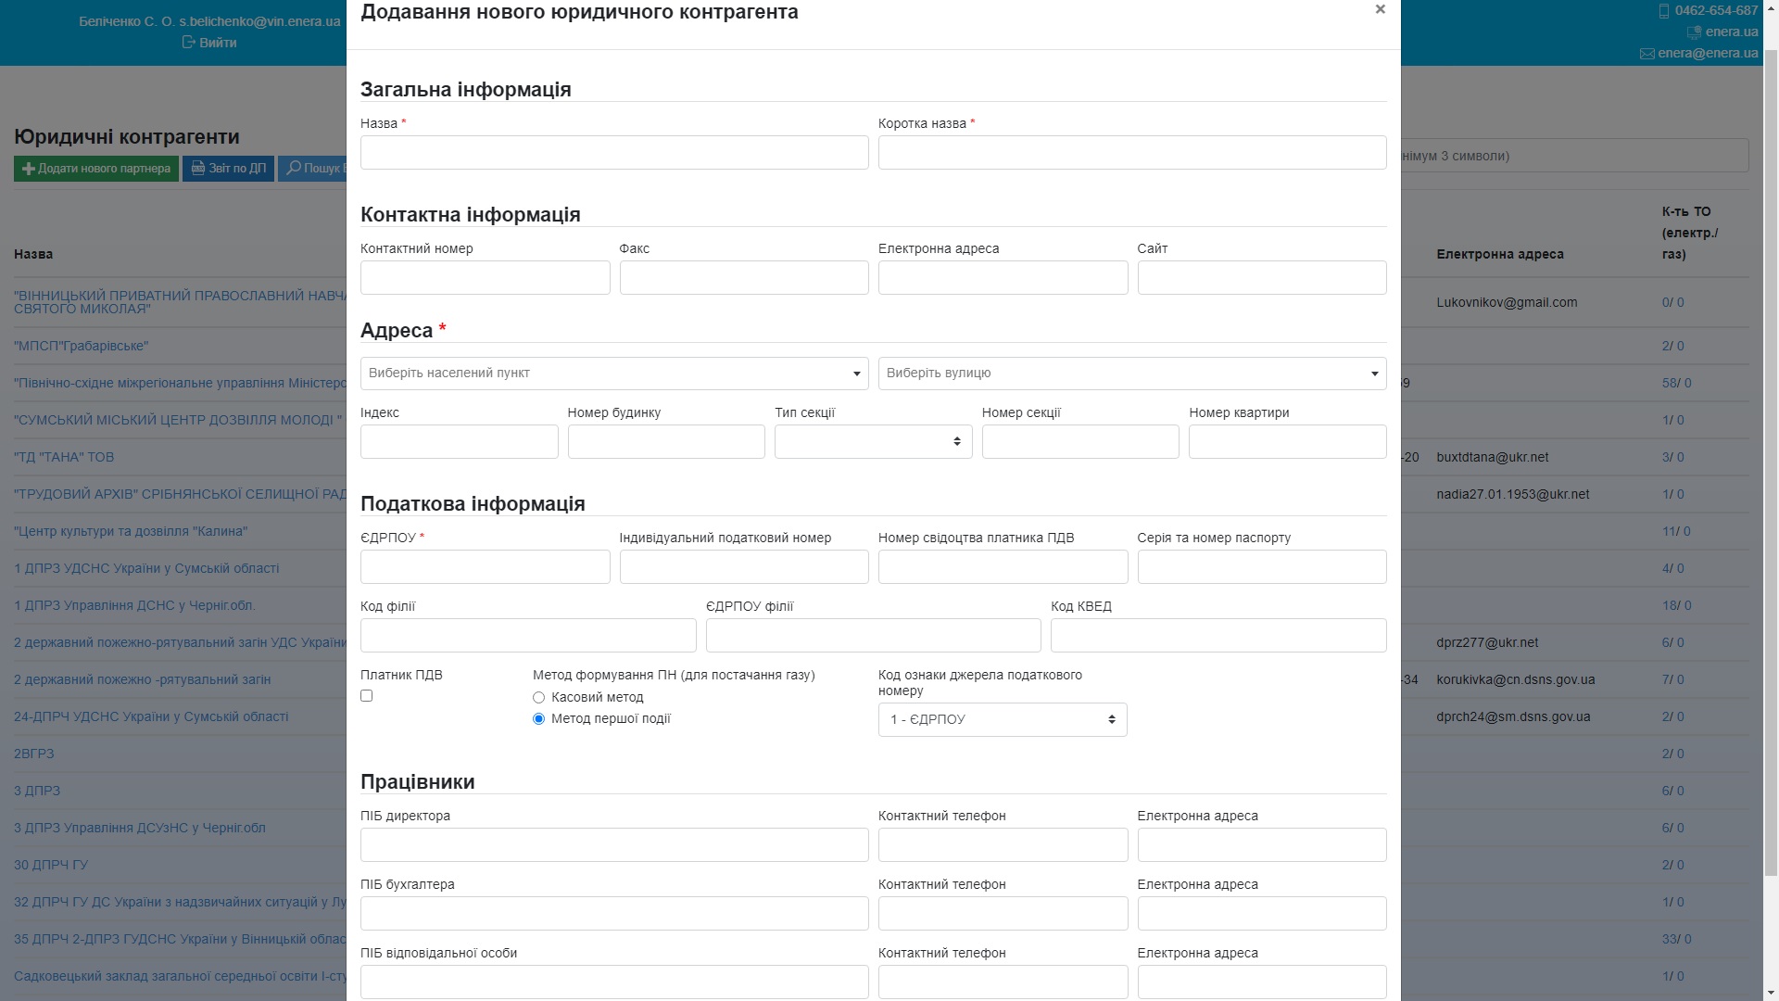Open the Виберіть населений пункт dropdown
Viewport: 1779px width, 1001px height.
[x=614, y=374]
